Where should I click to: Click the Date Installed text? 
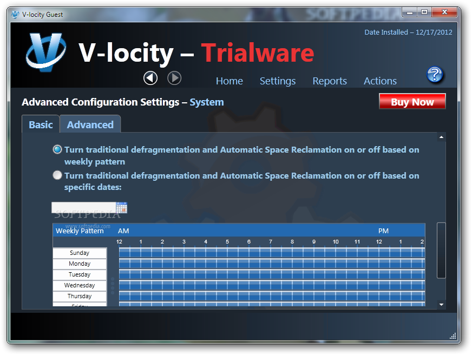408,32
